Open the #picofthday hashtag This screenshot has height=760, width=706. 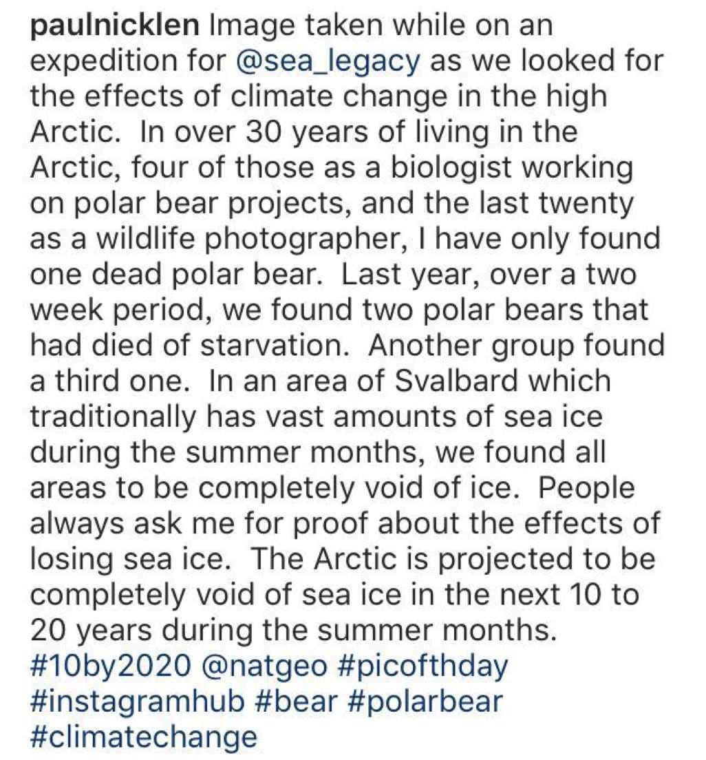pyautogui.click(x=422, y=667)
